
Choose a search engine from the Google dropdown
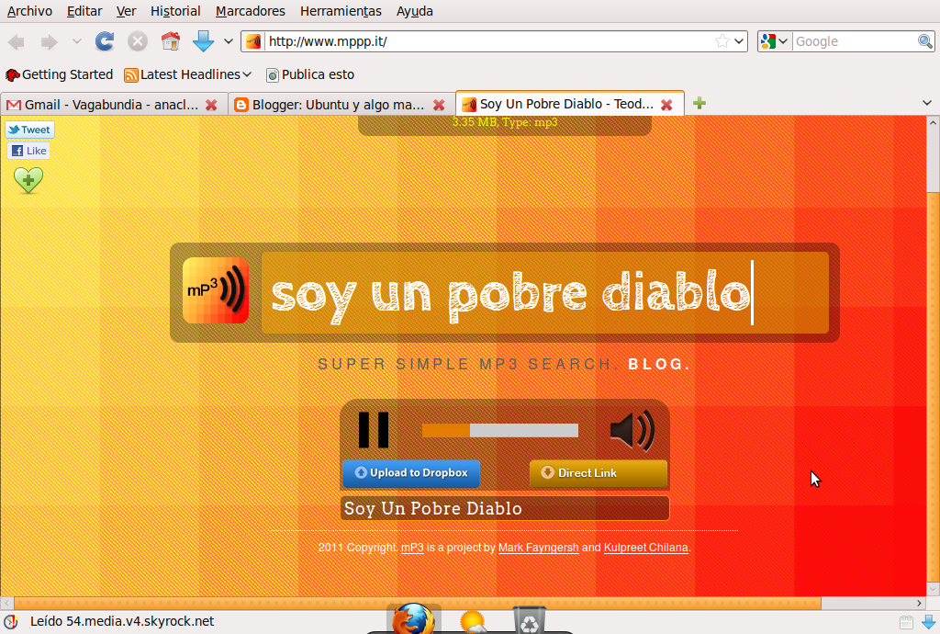coord(774,41)
